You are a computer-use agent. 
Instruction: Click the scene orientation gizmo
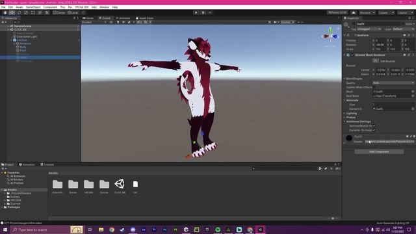pos(330,36)
